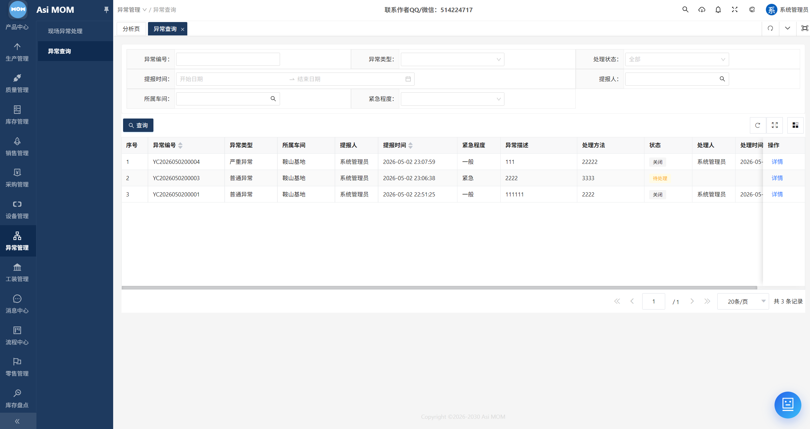The height and width of the screenshot is (429, 810).
Task: Open 消息中心 in the sidebar
Action: pos(17,304)
